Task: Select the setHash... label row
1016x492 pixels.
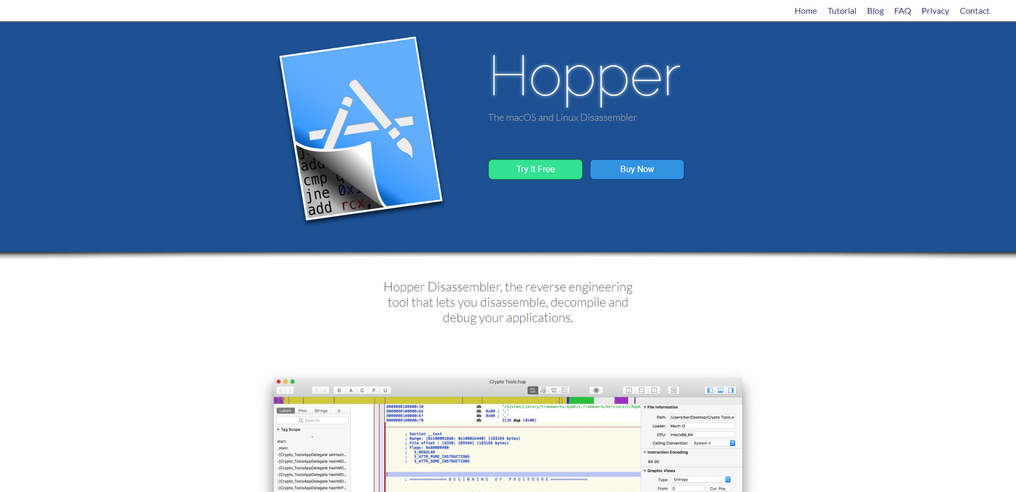Action: point(312,455)
